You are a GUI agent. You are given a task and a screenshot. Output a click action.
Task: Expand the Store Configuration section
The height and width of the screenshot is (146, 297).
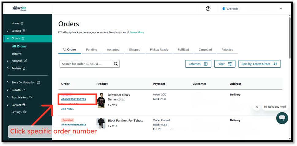(23, 82)
